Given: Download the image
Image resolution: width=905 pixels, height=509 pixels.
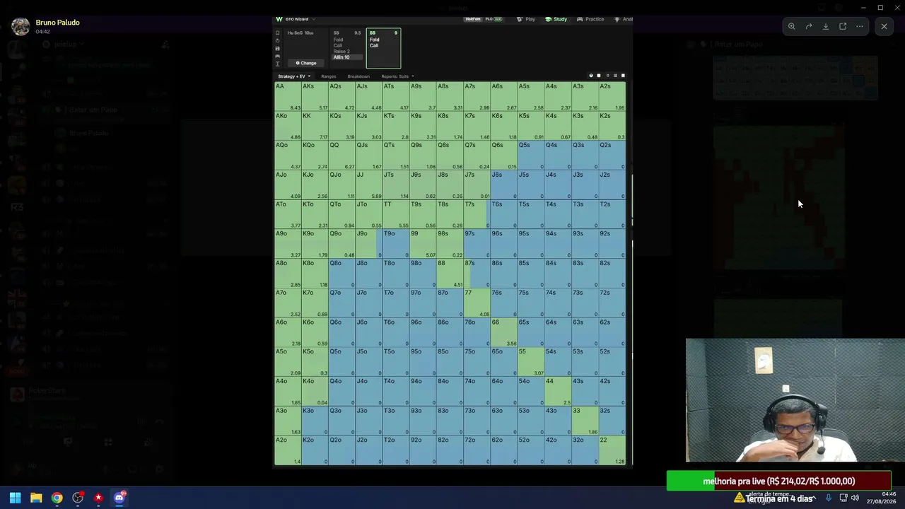Looking at the screenshot, I should click(x=826, y=26).
